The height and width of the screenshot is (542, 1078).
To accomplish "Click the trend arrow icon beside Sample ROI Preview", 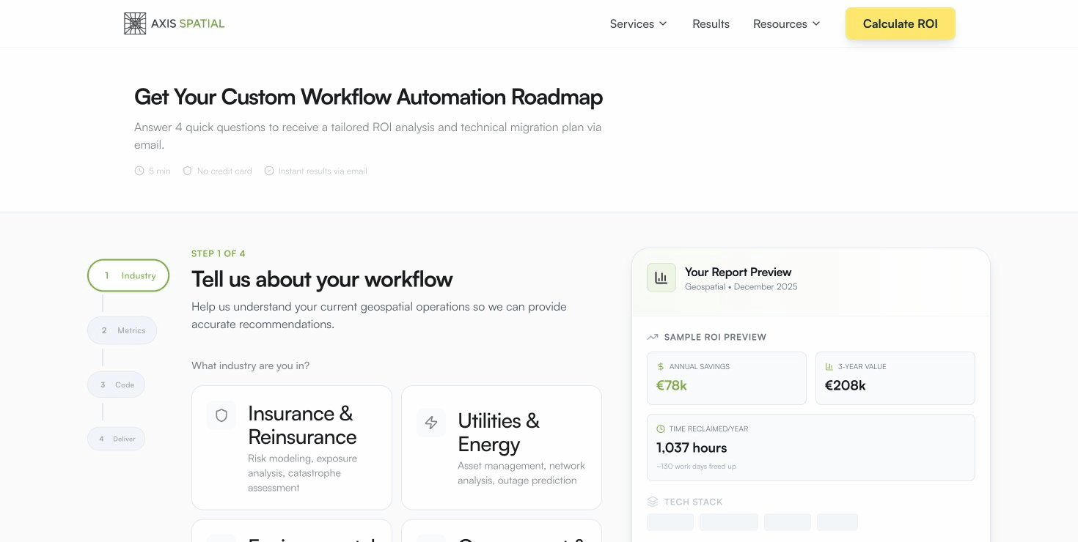I will [653, 337].
